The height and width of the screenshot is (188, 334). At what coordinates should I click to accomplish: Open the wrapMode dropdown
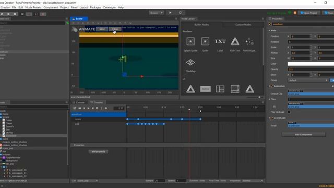coord(253,181)
